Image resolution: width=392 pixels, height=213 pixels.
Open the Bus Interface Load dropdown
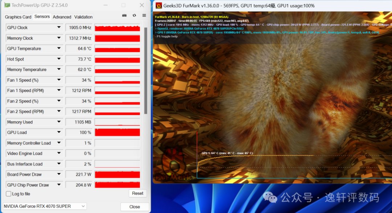(59, 164)
